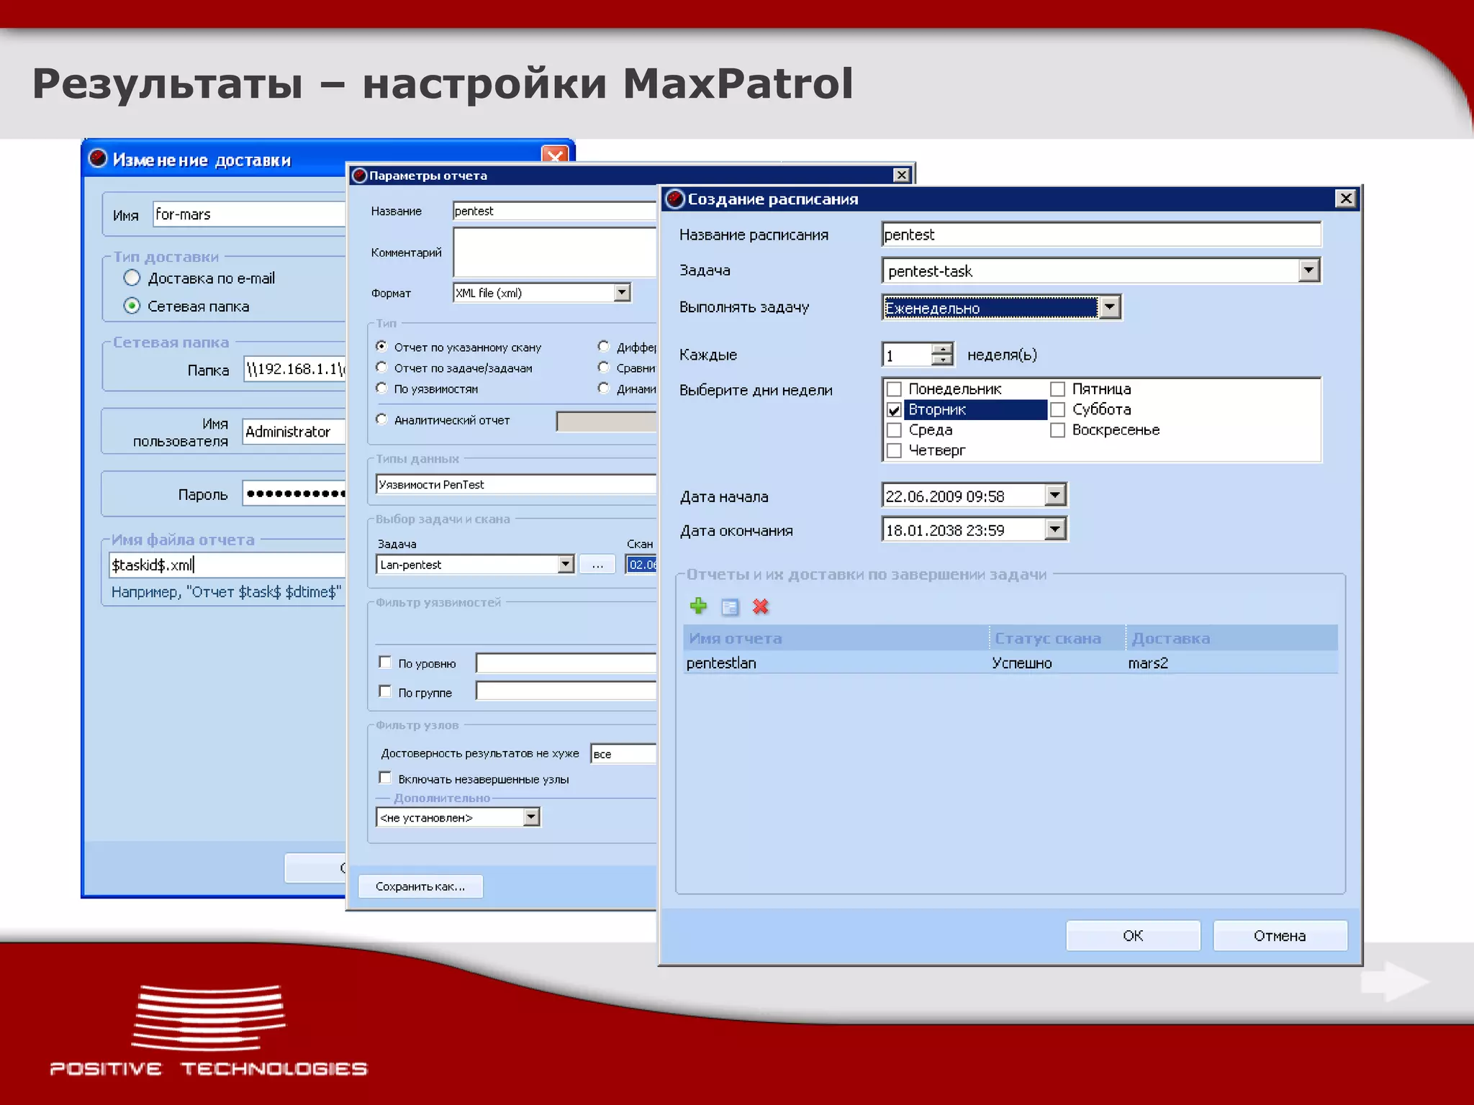Viewport: 1474px width, 1105px height.
Task: Click the По группе filter text field
Action: 566,691
